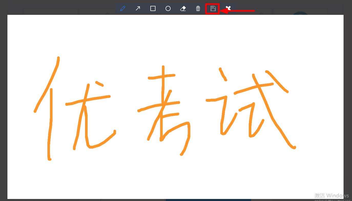Click the blue bar peeking below the canvas
This screenshot has width=352, height=201.
208,200
